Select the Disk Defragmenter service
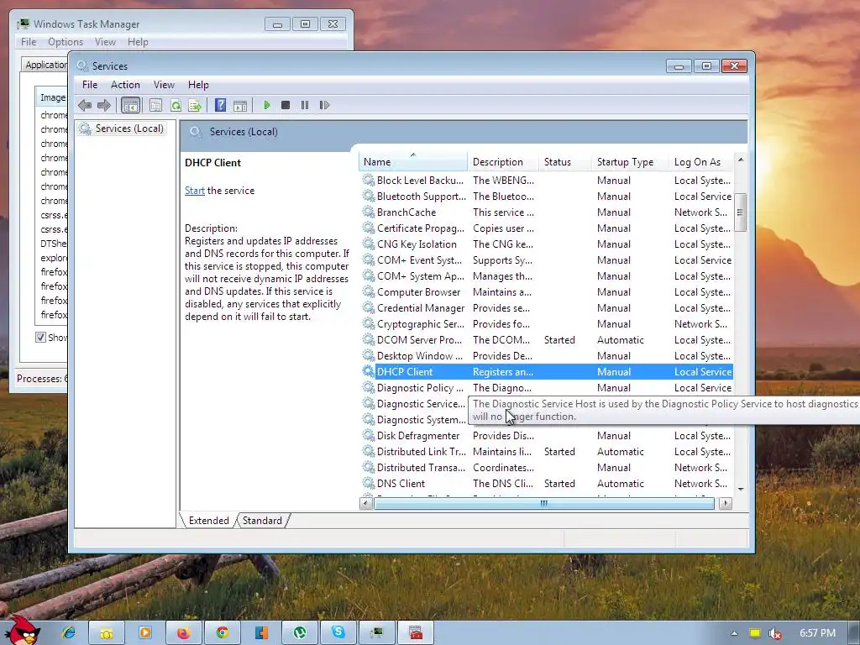The image size is (860, 645). point(547,435)
